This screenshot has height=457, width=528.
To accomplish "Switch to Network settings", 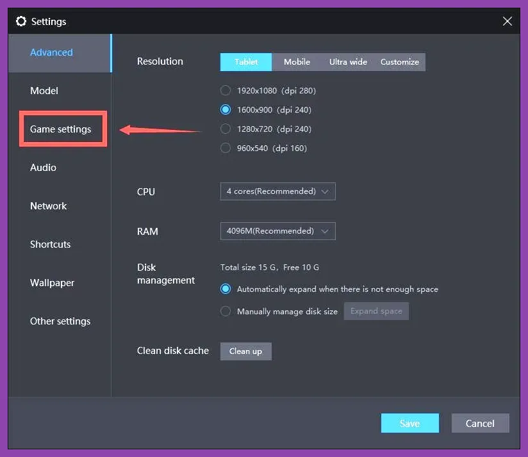I will tap(49, 206).
